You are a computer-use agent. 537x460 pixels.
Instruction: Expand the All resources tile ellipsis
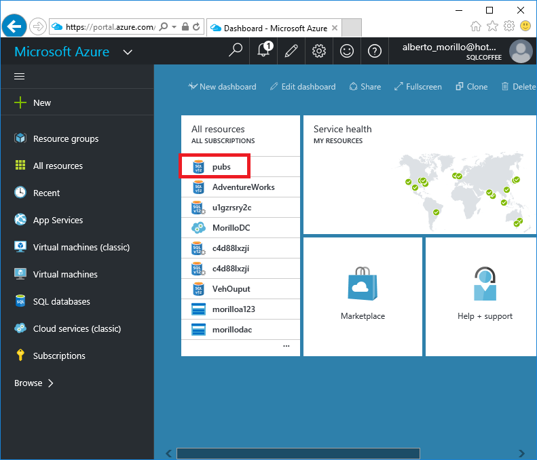(286, 346)
